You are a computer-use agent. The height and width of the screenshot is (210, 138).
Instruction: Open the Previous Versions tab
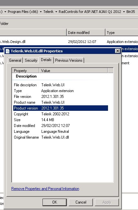pos(69,60)
